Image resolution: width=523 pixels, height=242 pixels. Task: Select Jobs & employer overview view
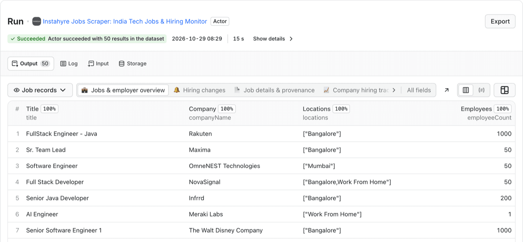(123, 90)
